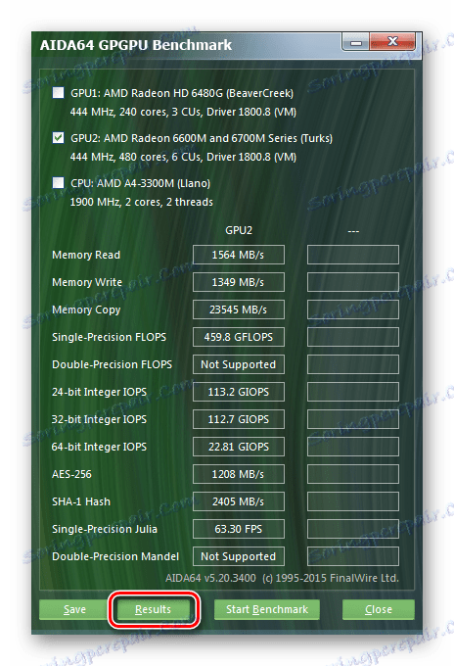Click the '---' second column header
The width and height of the screenshot is (454, 666).
(x=353, y=231)
